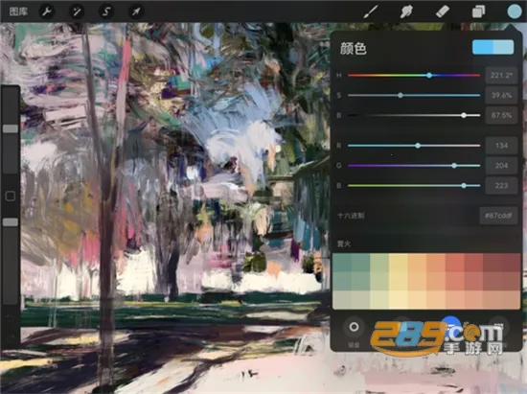Edit the green value field 204
This screenshot has width=527, height=394.
(x=501, y=166)
